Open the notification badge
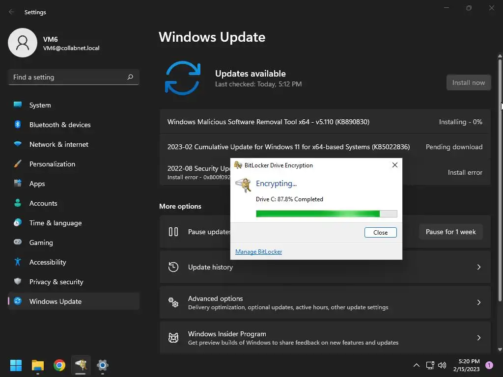 pos(489,365)
